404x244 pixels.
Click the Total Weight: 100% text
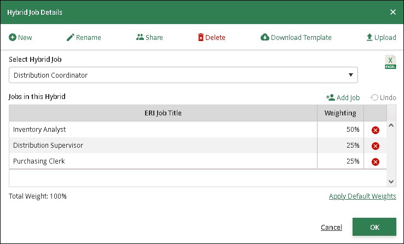[x=38, y=196]
